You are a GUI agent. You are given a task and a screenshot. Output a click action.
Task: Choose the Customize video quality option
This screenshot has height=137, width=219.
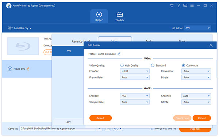[183, 65]
